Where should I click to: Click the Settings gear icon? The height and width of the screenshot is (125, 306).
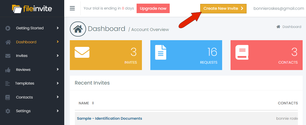[8, 111]
